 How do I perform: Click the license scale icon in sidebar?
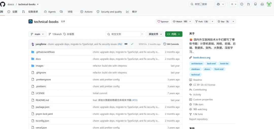191,85
